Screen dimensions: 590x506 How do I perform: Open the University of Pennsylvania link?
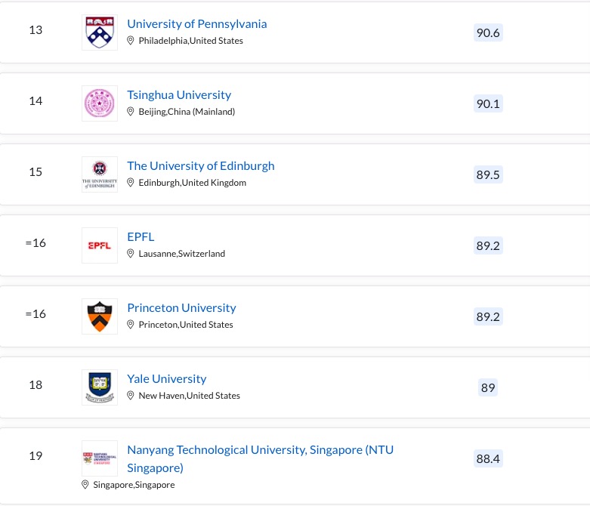[x=196, y=24]
